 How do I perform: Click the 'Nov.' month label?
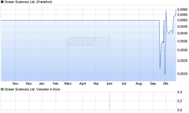coord(16,83)
